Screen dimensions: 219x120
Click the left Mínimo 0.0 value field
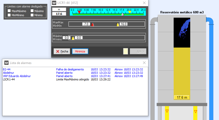click(x=66, y=38)
